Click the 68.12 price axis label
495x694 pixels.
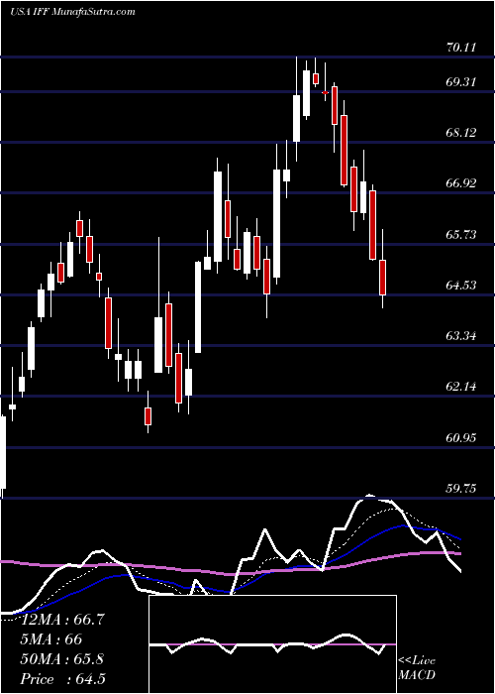click(460, 132)
